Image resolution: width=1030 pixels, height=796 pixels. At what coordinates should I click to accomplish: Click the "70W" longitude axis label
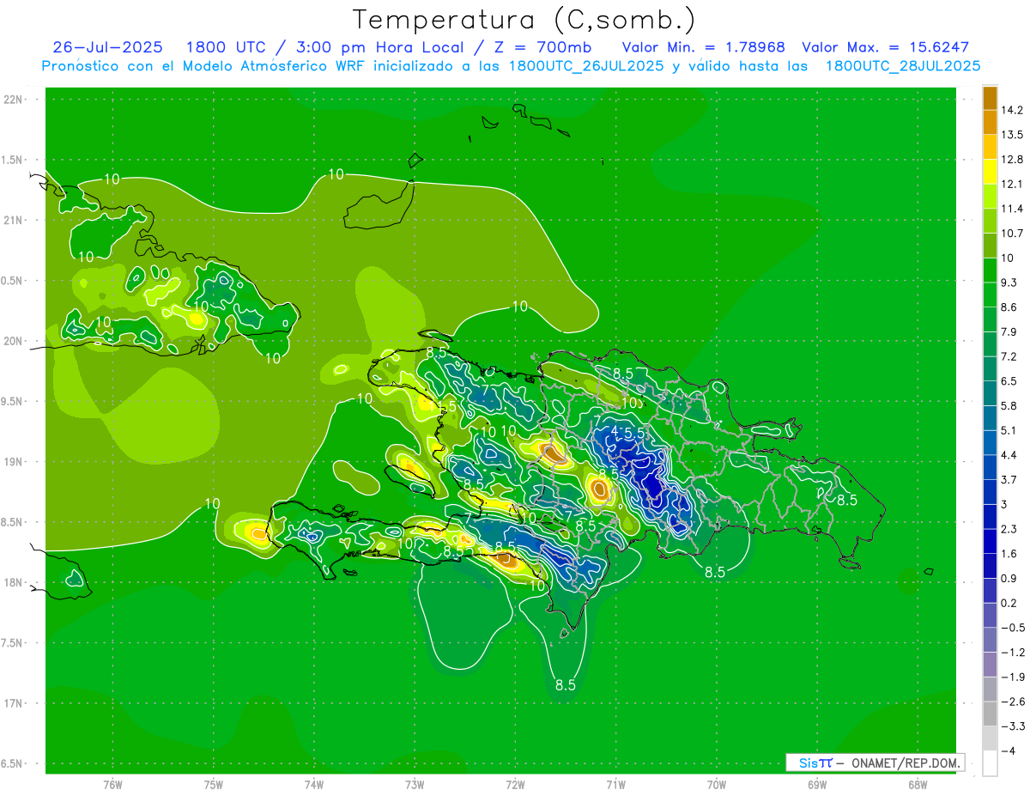pos(717,784)
